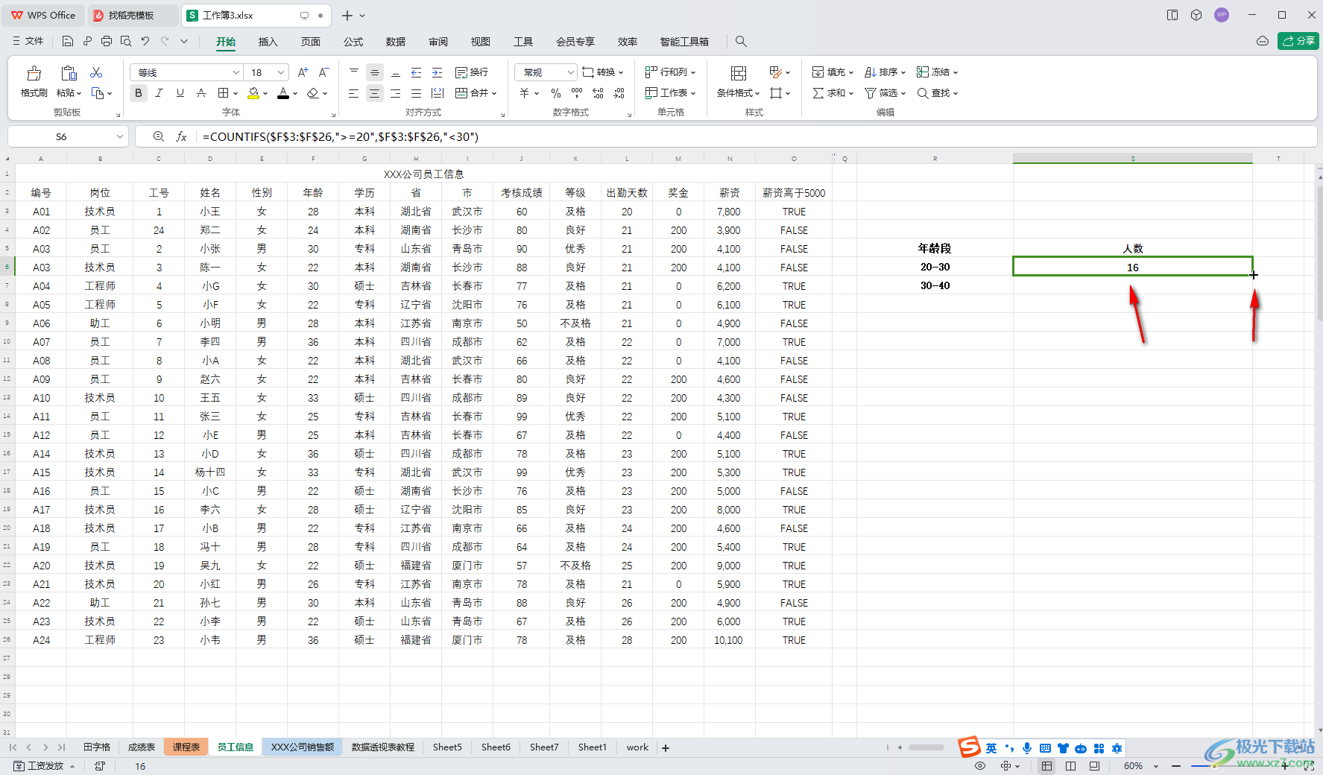Click the Cut scissors icon
This screenshot has width=1323, height=775.
(x=96, y=72)
